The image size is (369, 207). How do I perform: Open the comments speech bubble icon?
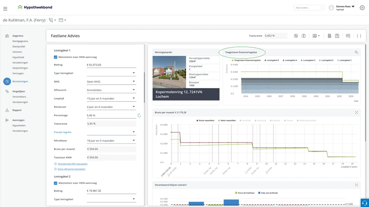coord(348,36)
